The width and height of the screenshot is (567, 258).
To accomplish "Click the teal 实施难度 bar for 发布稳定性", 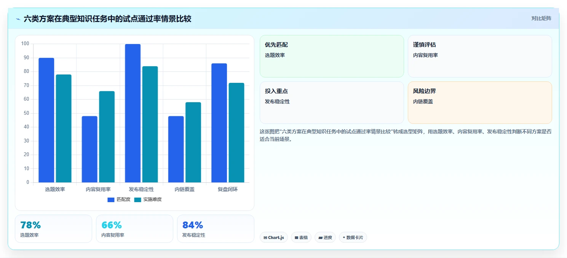I will pos(150,124).
